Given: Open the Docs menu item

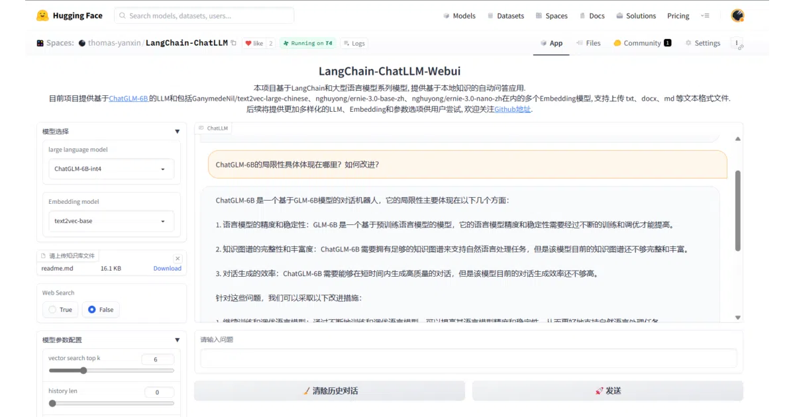Looking at the screenshot, I should coord(592,16).
